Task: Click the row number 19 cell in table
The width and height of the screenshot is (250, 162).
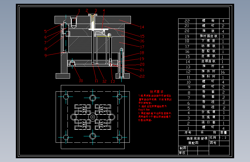Action: point(187,37)
